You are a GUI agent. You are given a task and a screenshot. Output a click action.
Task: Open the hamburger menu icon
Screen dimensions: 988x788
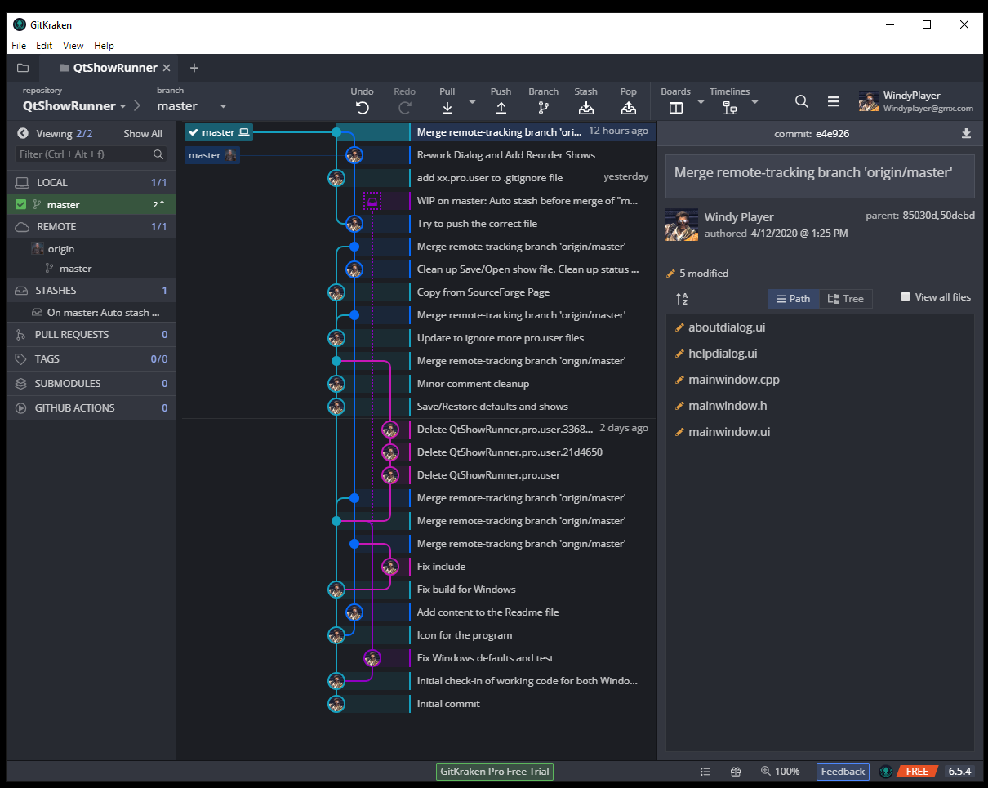click(834, 101)
